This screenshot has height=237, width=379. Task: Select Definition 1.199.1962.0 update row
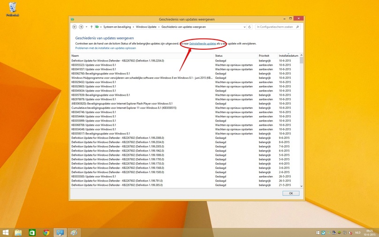coord(185,151)
